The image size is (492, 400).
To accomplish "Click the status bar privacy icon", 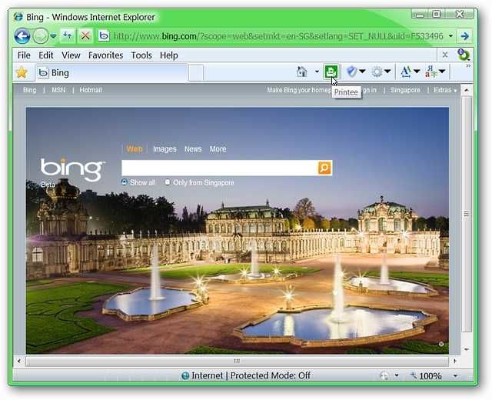I will 384,375.
